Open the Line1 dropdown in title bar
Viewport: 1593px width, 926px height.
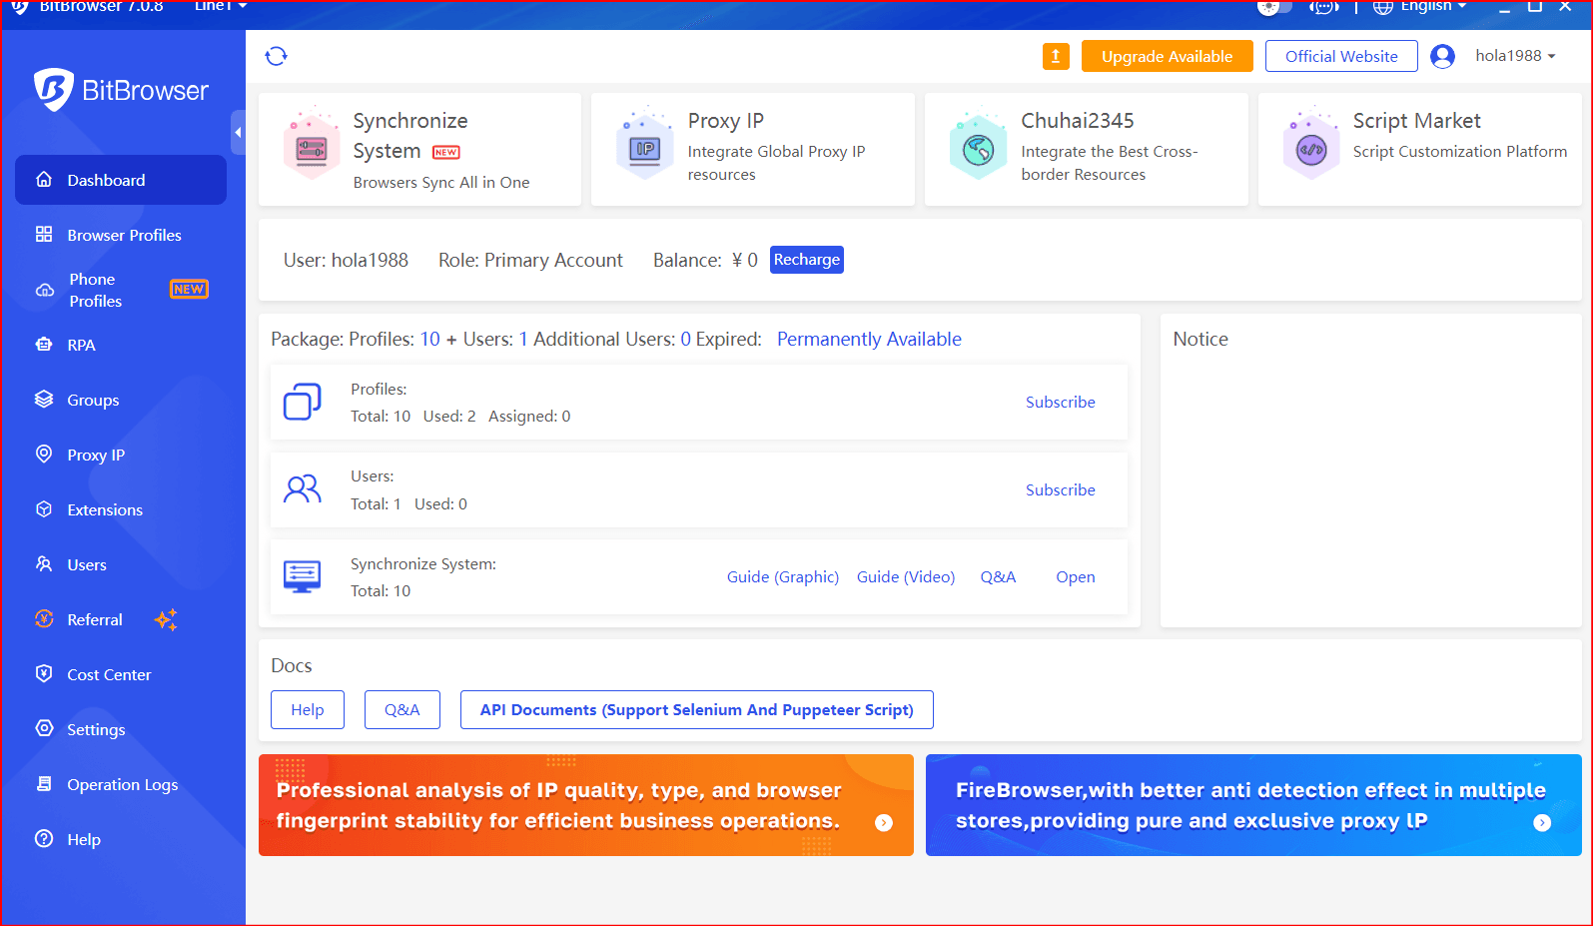tap(220, 7)
